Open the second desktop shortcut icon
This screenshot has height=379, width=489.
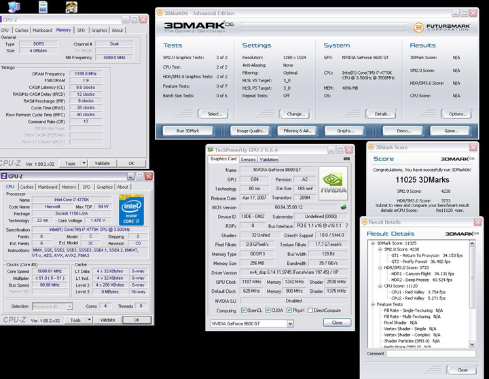pos(43,7)
